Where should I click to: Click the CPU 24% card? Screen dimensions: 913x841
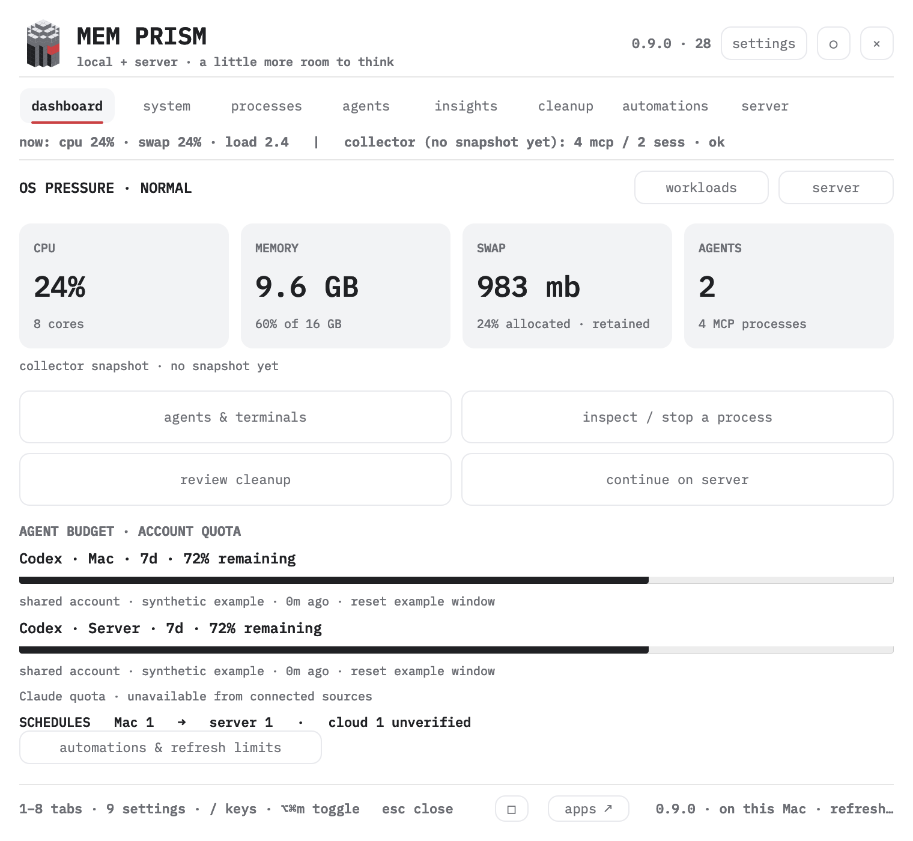[x=124, y=286]
